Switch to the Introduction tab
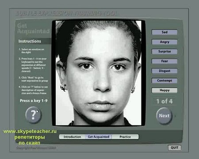Viewport: 199px width, 159px height. pos(72,137)
